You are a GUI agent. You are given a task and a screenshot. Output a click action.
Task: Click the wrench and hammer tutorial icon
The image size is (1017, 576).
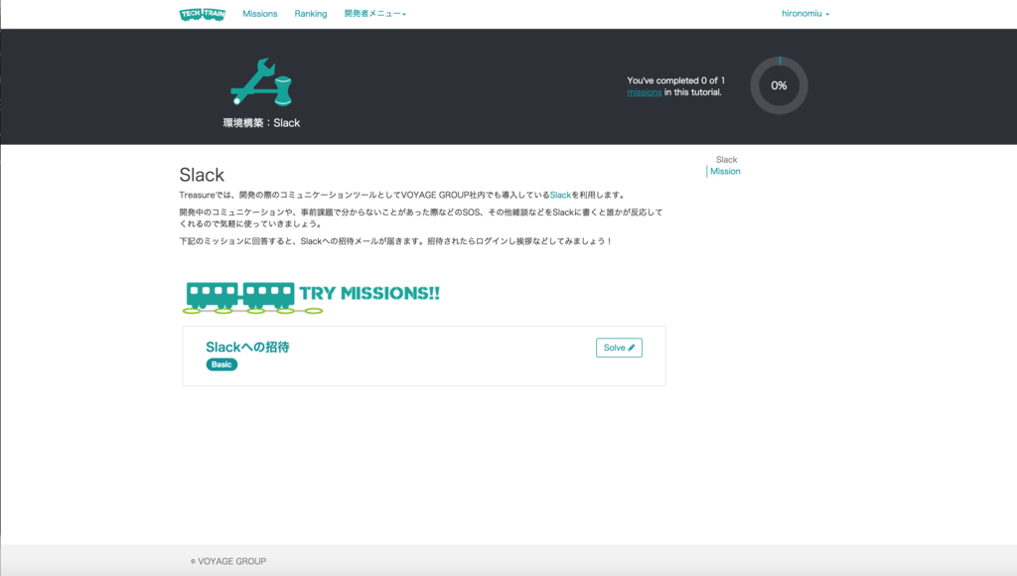point(261,82)
